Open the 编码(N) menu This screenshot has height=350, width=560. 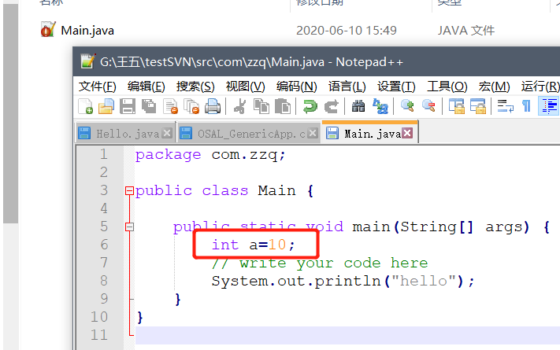pyautogui.click(x=296, y=87)
